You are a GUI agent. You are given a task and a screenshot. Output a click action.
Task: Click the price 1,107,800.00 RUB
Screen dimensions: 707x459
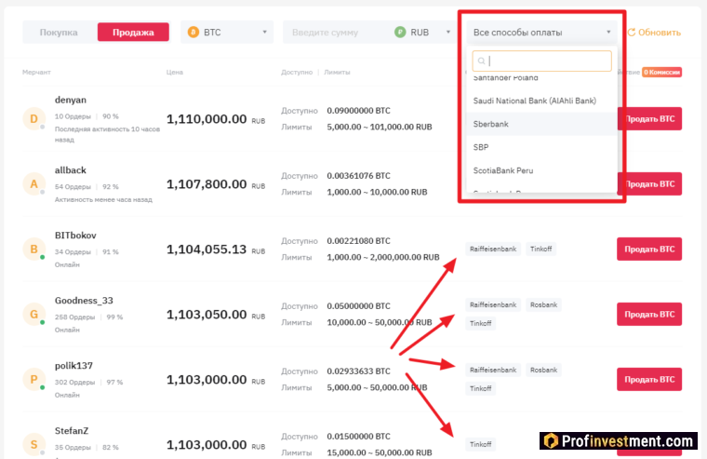[x=216, y=184]
